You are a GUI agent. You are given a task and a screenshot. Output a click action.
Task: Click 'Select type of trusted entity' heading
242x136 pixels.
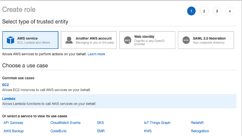[35, 22]
